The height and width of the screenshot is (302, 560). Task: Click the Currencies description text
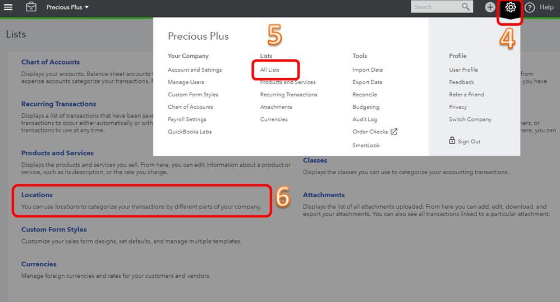116,276
